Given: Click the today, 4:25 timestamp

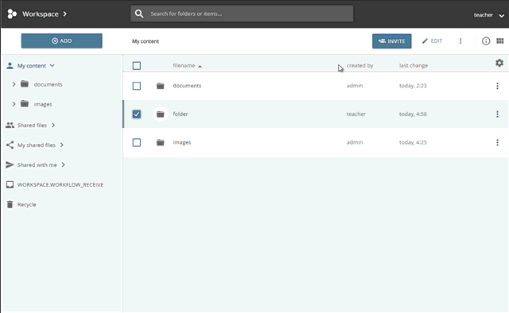Looking at the screenshot, I should (413, 142).
